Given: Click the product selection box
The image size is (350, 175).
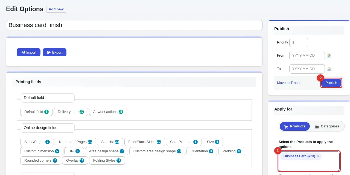Looking at the screenshot, I should click(x=309, y=161).
